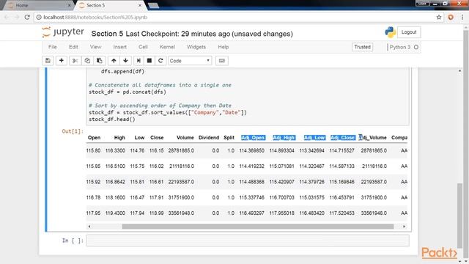Viewport: 469px width, 264px height.
Task: Click the save notebook icon
Action: [x=48, y=61]
